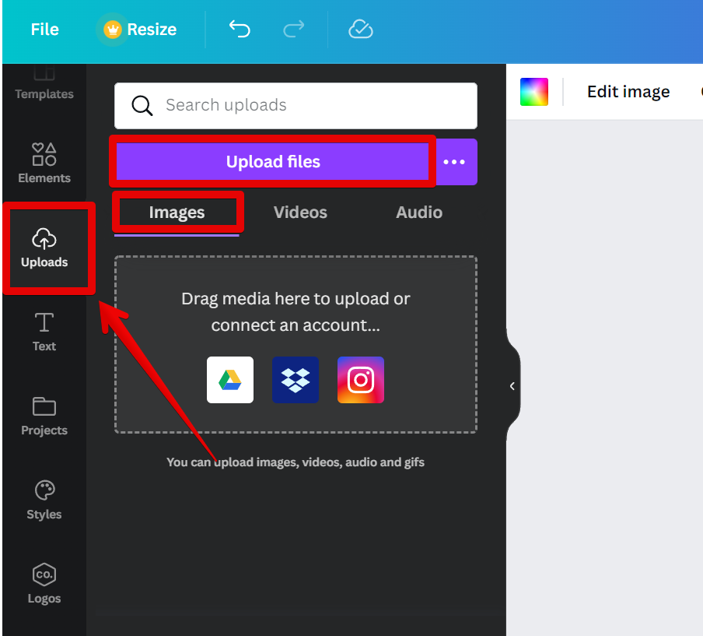The height and width of the screenshot is (636, 703).
Task: Open more upload options (three dots)
Action: (454, 162)
